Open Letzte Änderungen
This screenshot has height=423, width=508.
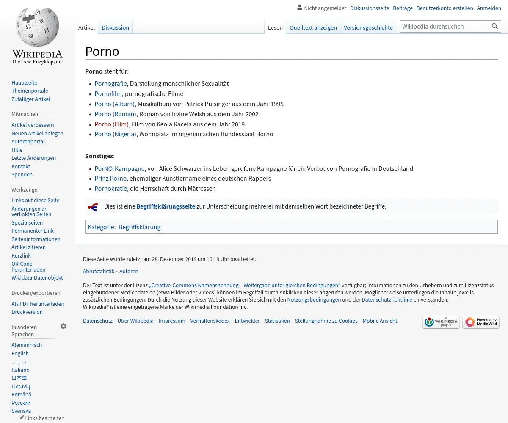[x=33, y=158]
